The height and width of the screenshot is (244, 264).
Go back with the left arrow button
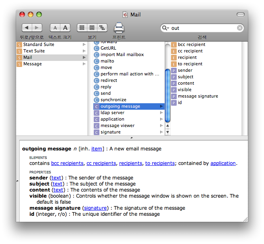tap(27, 28)
